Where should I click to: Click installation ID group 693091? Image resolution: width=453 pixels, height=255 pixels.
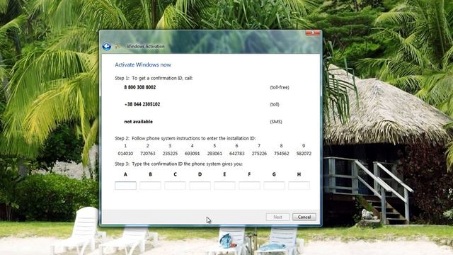point(192,154)
